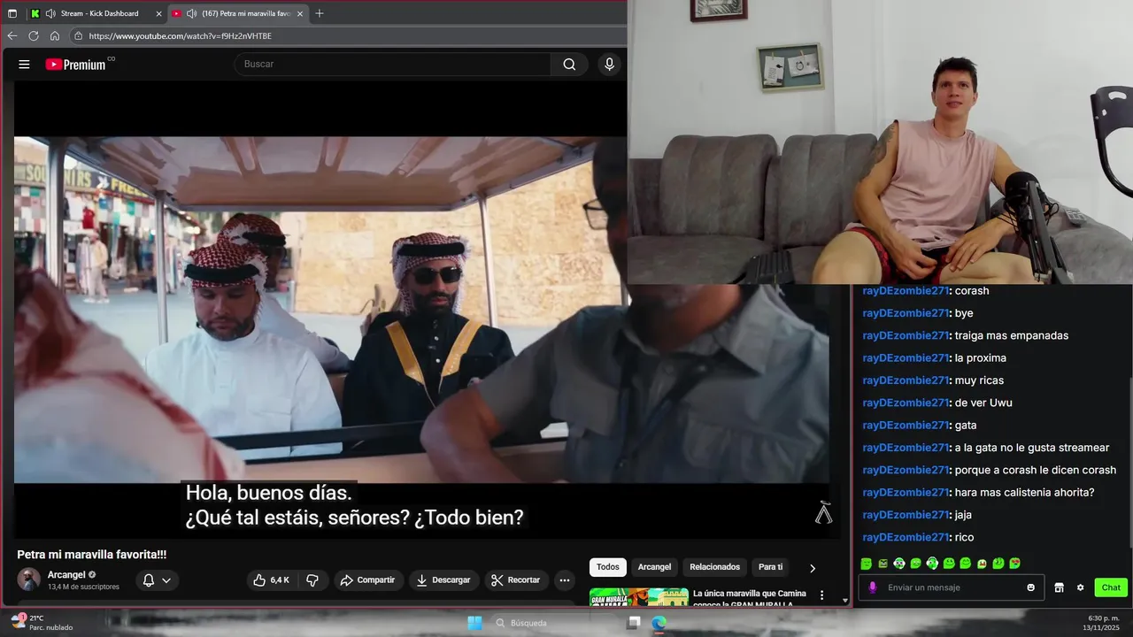Click chat message 'traiga mas empanadas'
Image resolution: width=1133 pixels, height=637 pixels.
1012,335
